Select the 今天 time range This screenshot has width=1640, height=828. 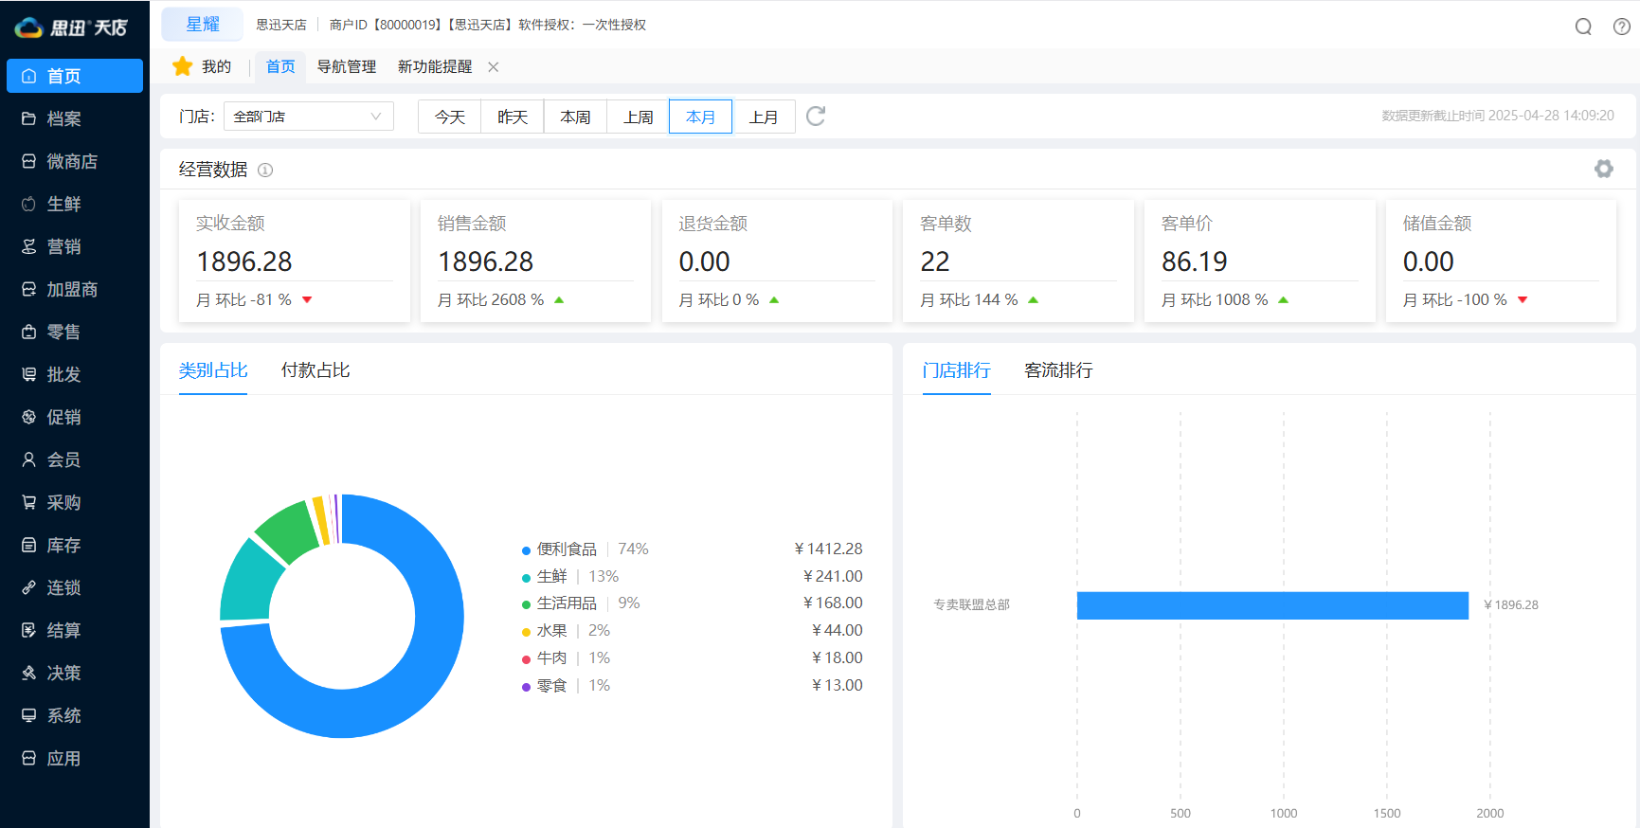pyautogui.click(x=450, y=117)
